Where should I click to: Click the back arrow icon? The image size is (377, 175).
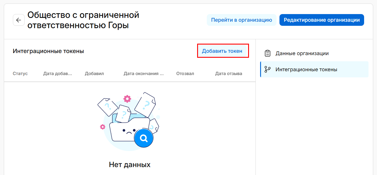click(x=18, y=20)
